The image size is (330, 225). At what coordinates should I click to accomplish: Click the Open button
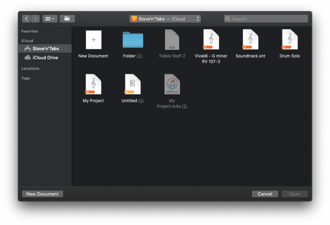coord(295,194)
